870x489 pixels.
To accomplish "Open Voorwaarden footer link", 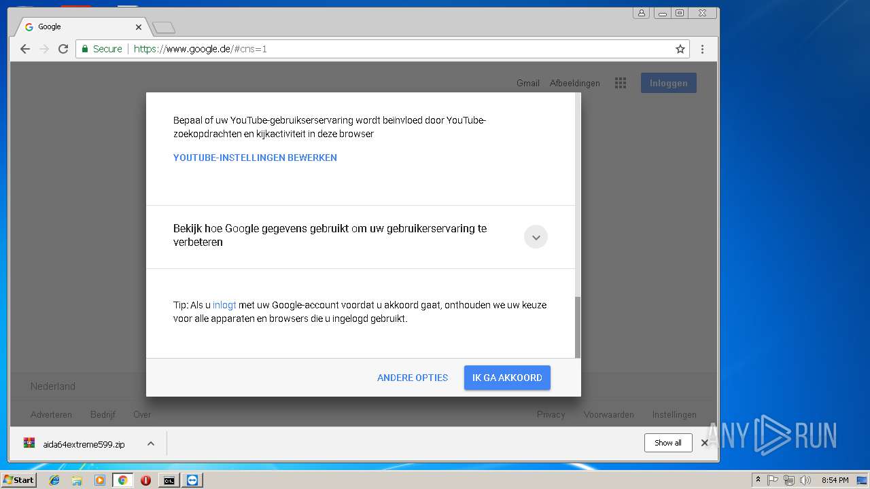I will pyautogui.click(x=609, y=414).
